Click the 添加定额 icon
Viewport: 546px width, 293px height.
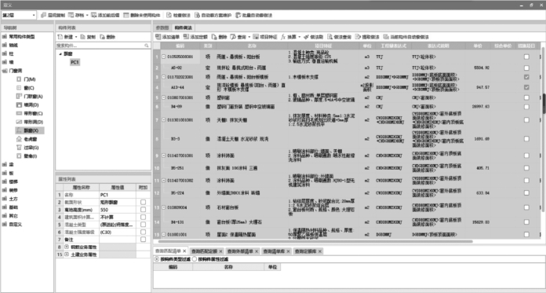(186, 37)
